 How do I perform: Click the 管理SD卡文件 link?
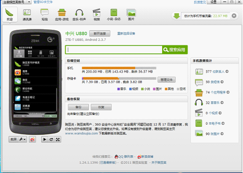point(43,2)
